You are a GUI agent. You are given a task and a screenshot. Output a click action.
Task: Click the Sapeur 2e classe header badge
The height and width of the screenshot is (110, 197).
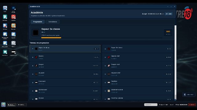36,33
